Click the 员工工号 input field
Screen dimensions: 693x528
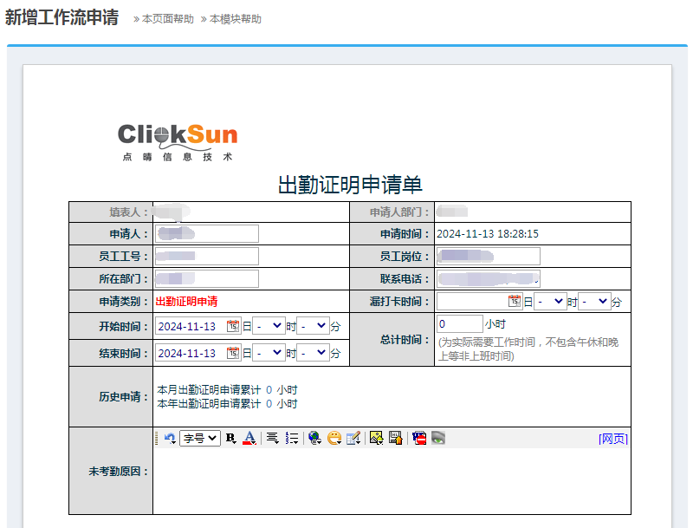(207, 256)
